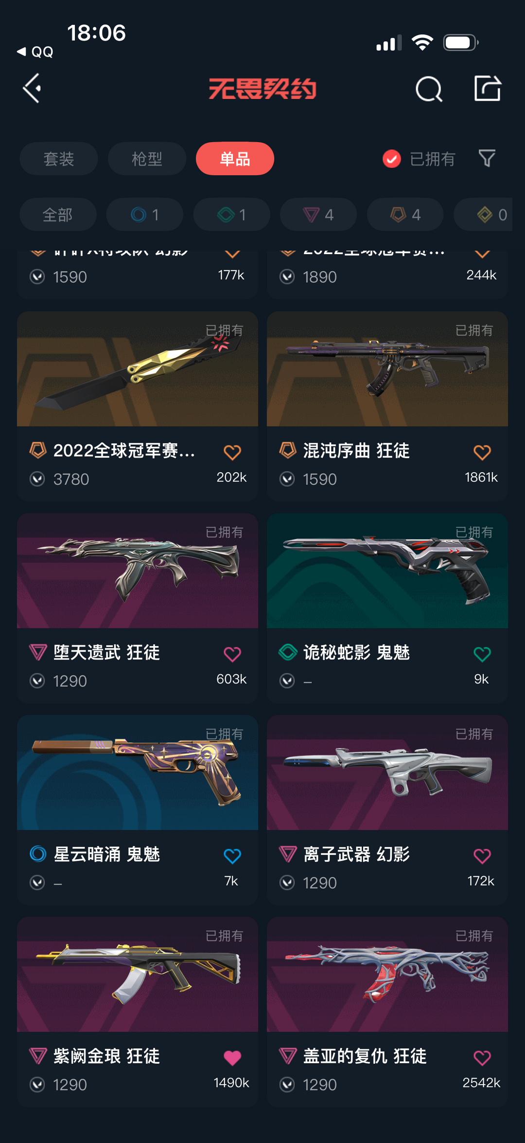Viewport: 525px width, 1143px height.
Task: Toggle heart on 星云暗涌 鬼魅
Action: 232,856
